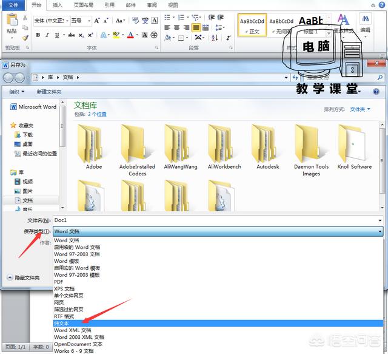Open the Autodesk folder
The image size is (388, 354).
point(268,147)
